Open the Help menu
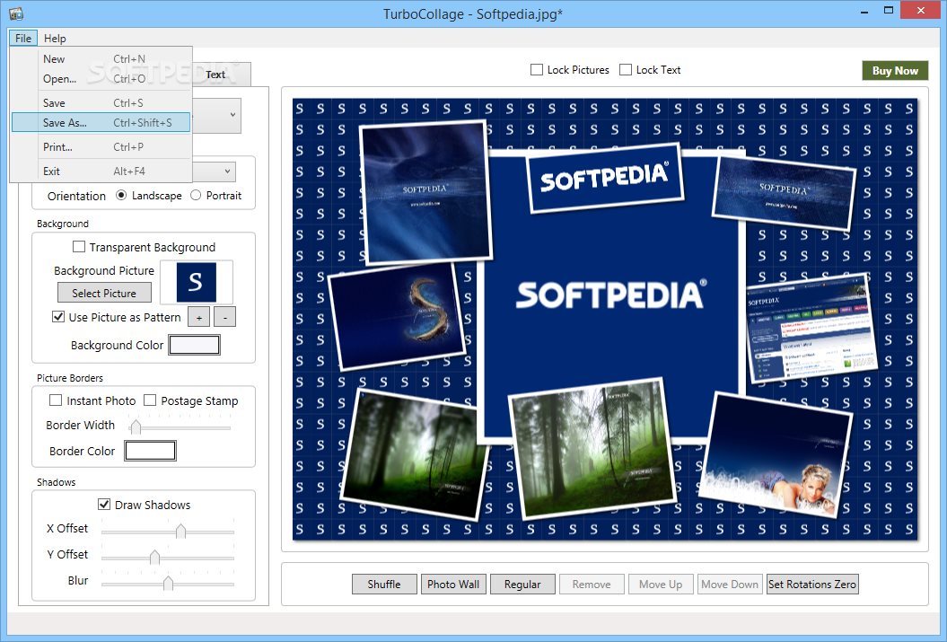The image size is (947, 642). (x=55, y=38)
